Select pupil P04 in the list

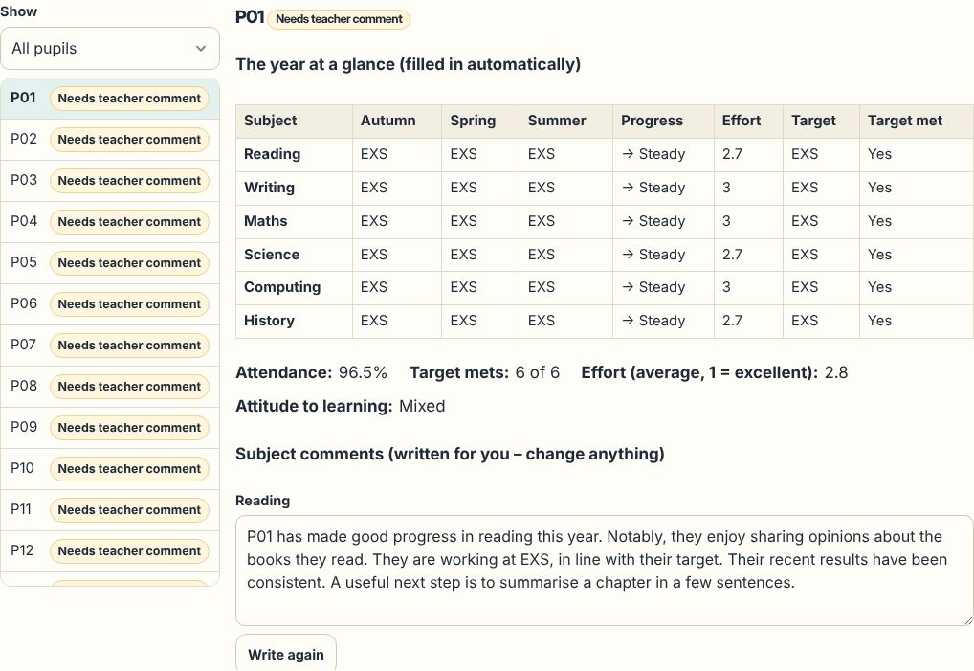click(110, 221)
